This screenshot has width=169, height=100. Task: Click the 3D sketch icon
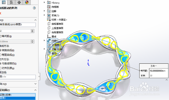pos(49,45)
